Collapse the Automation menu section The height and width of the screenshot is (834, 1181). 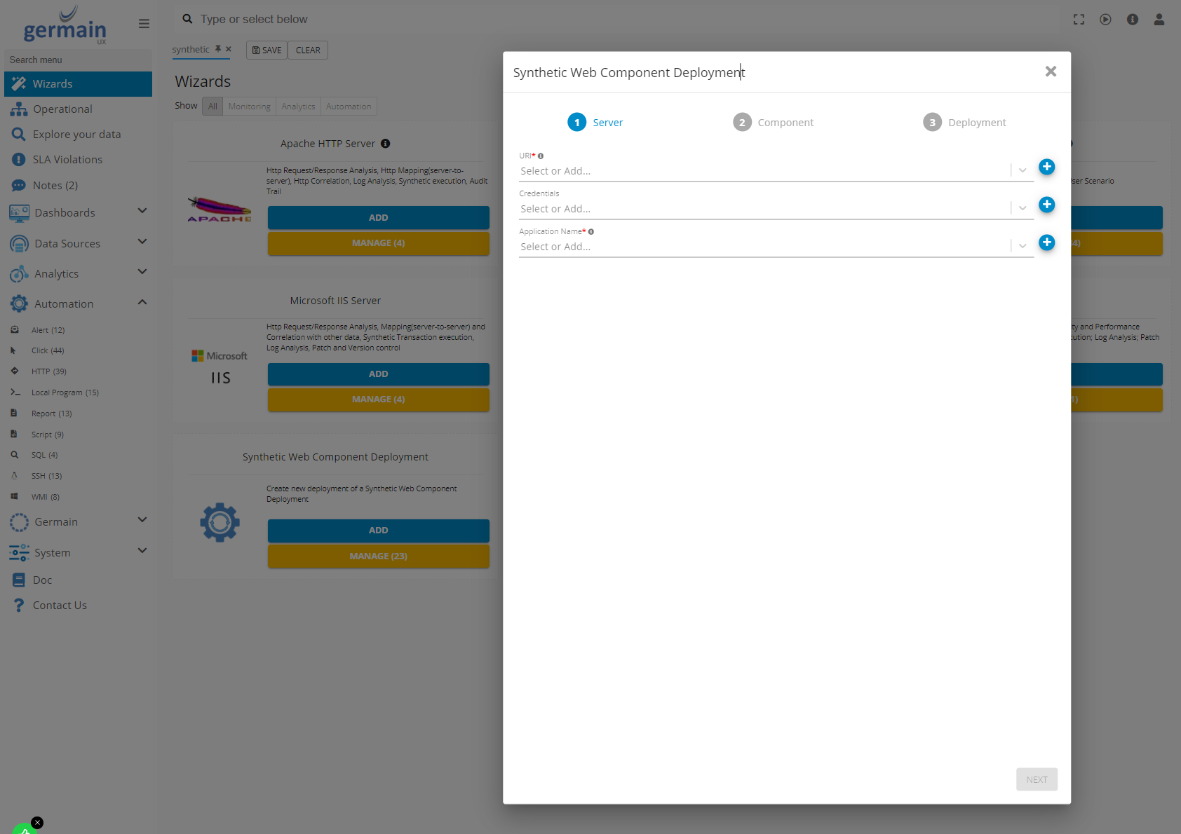142,303
